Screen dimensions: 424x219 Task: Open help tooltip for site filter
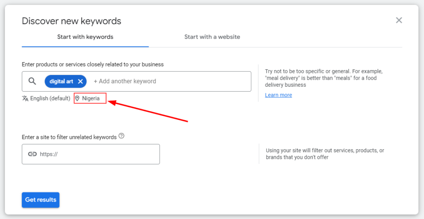pyautogui.click(x=121, y=136)
